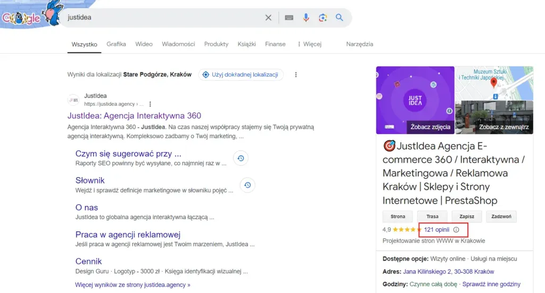545x293 pixels.
Task: Expand Czynne całą dobę hours
Action: pyautogui.click(x=433, y=284)
